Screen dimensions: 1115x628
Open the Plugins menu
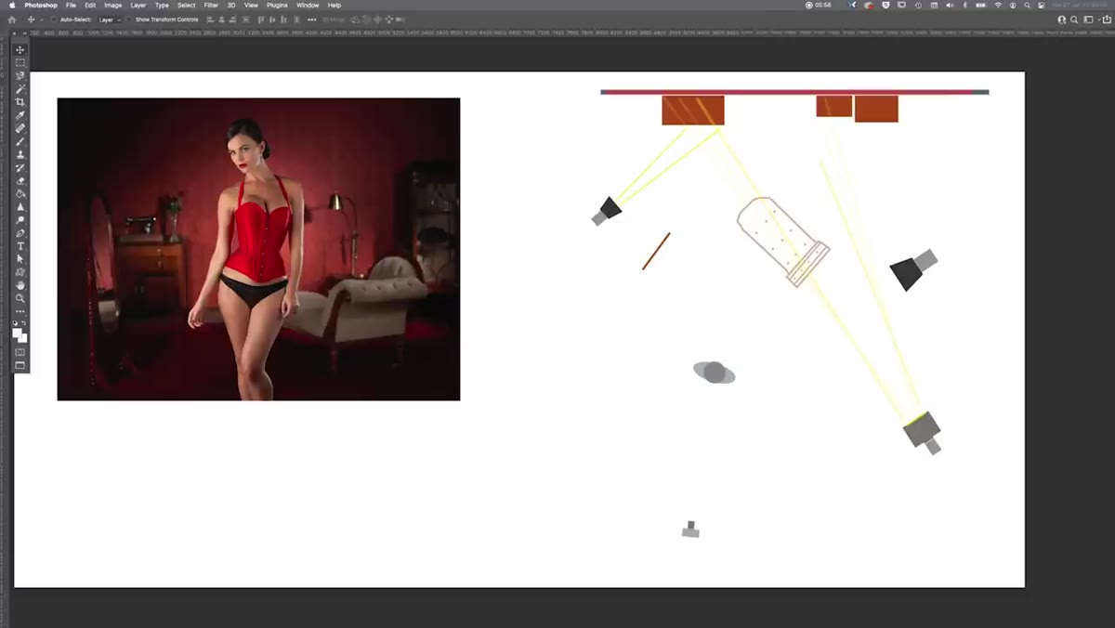pyautogui.click(x=277, y=6)
